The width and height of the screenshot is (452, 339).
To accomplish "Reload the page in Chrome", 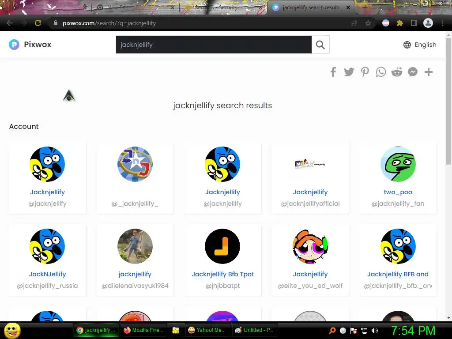I will pyautogui.click(x=38, y=23).
